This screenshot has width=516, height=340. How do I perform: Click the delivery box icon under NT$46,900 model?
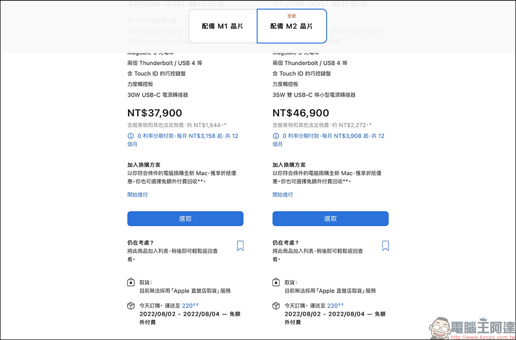tap(276, 306)
